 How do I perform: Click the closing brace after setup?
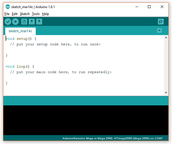click(x=7, y=55)
